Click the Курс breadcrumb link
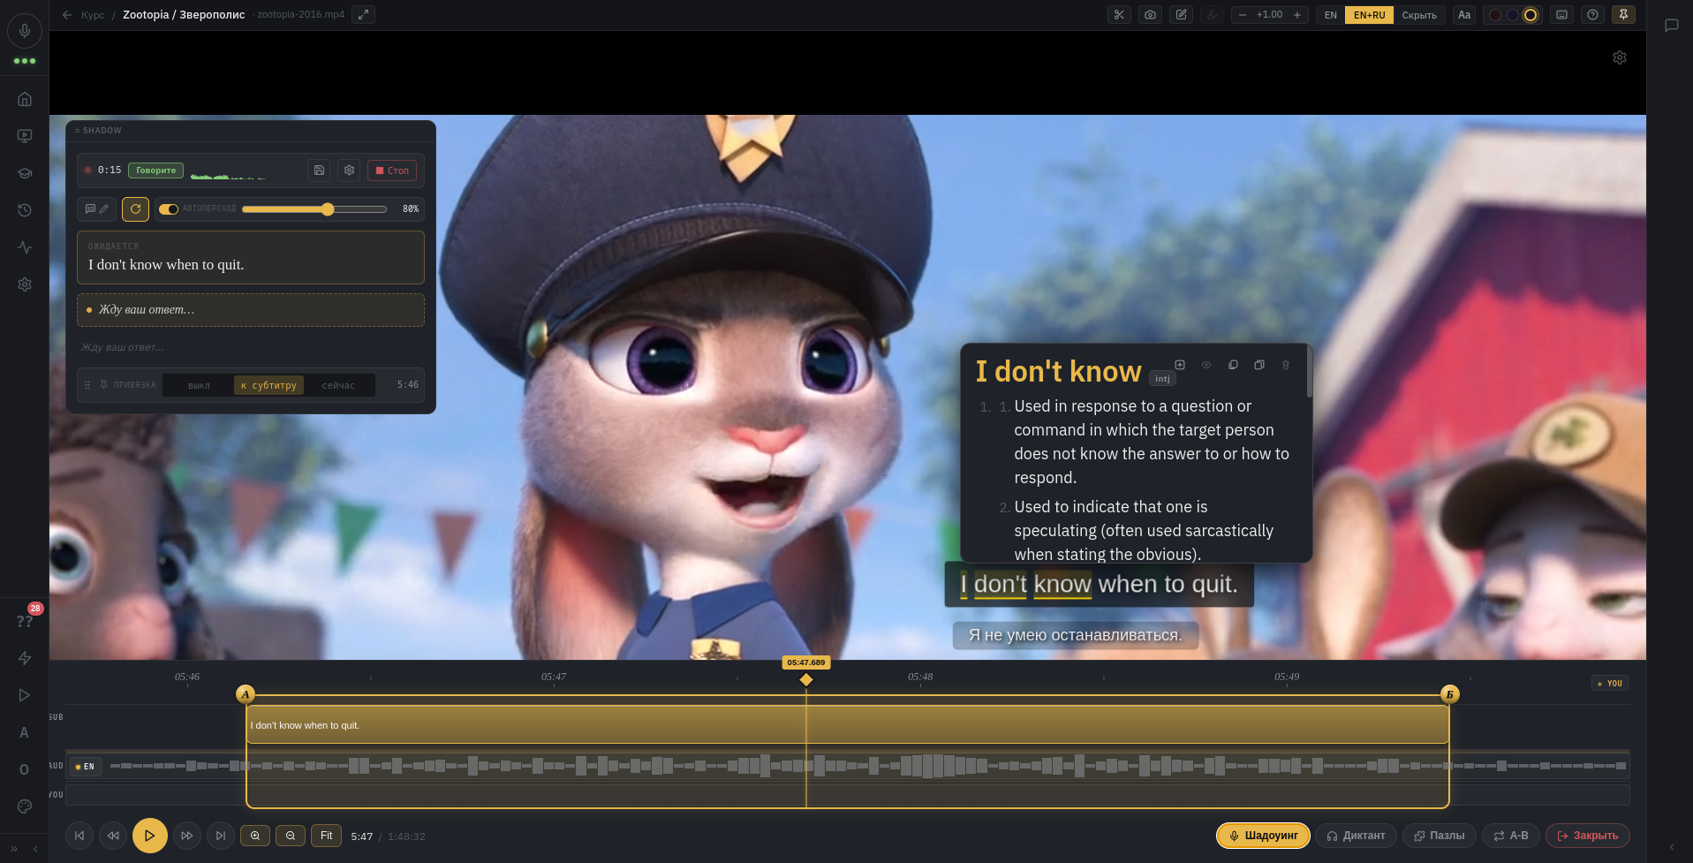The image size is (1693, 863). [93, 15]
